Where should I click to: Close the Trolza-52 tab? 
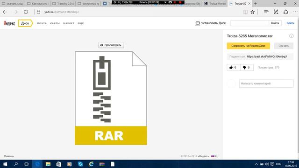(249, 3)
